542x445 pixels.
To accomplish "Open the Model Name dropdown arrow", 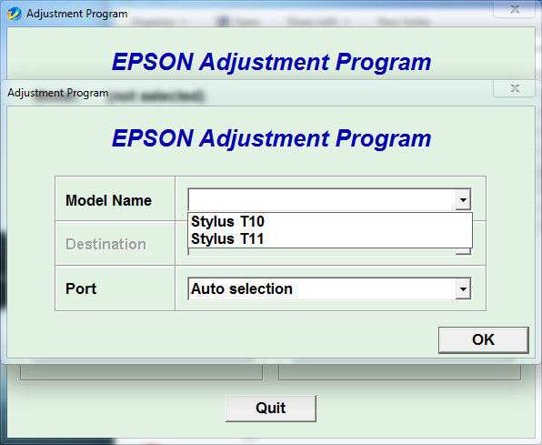I will click(463, 199).
